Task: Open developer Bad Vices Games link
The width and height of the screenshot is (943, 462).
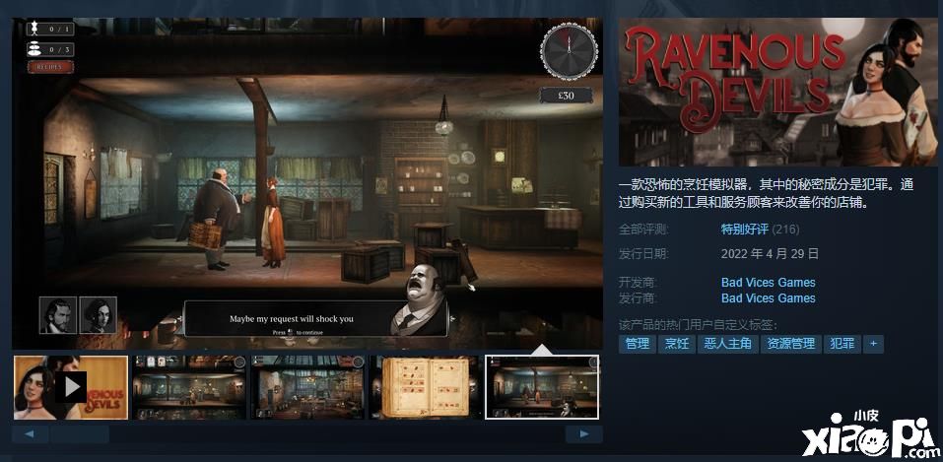Action: pyautogui.click(x=768, y=282)
